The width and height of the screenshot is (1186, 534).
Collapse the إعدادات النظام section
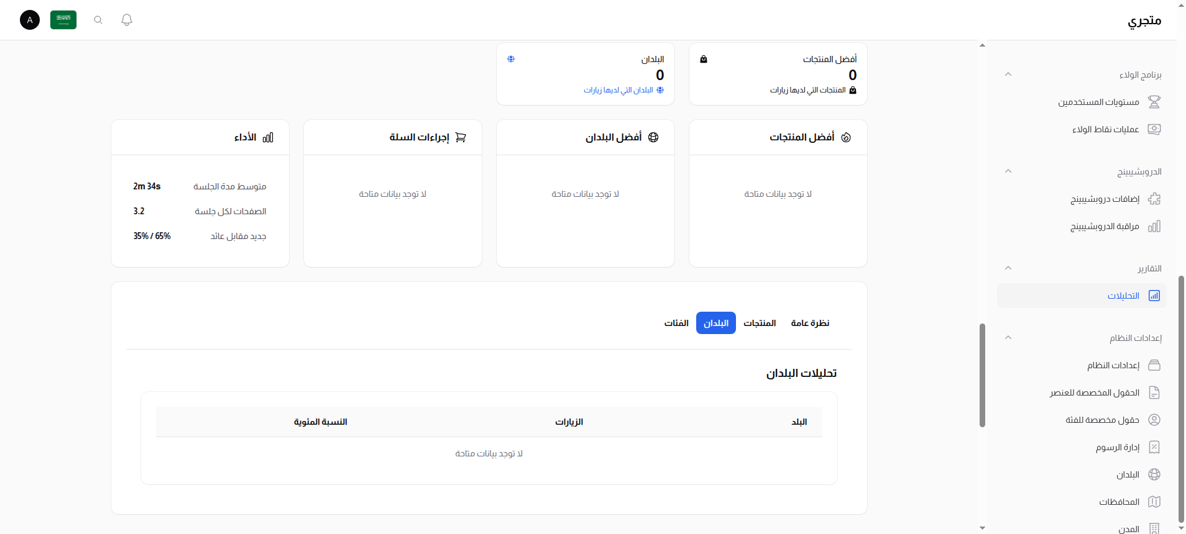(1008, 337)
